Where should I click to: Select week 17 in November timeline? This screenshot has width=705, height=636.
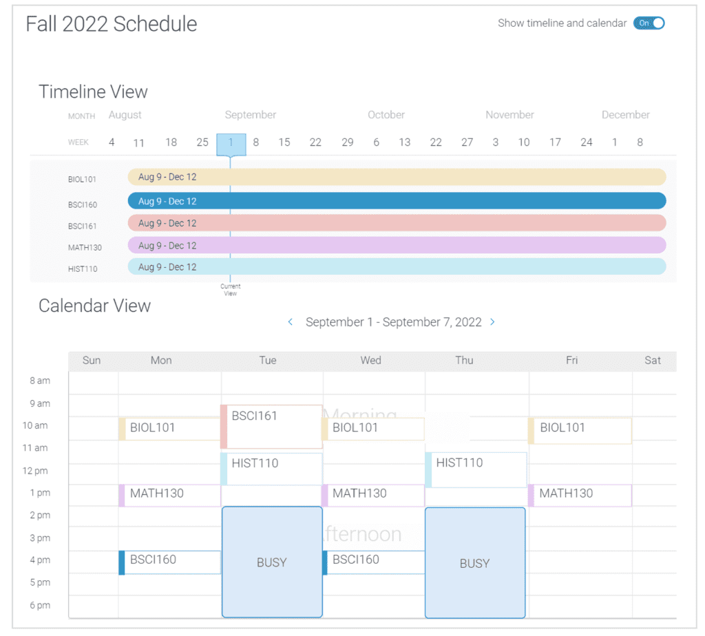click(555, 142)
